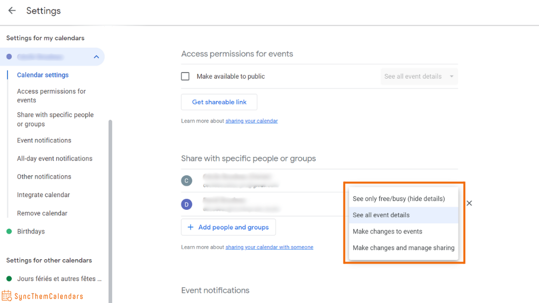539x303 pixels.
Task: Click the first shared person's avatar circle
Action: pos(187,180)
